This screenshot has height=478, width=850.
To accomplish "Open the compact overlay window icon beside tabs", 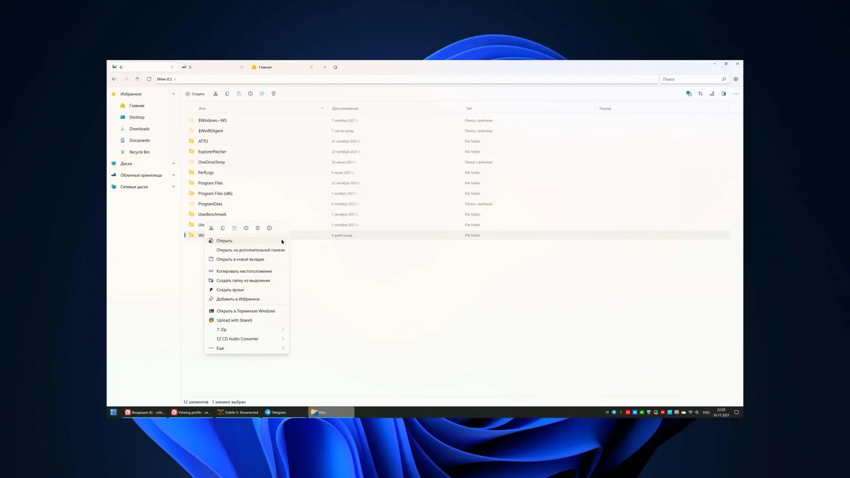I will click(335, 67).
